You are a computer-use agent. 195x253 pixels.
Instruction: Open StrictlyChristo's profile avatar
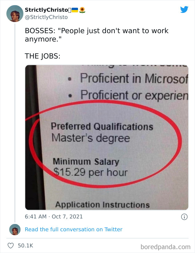(14, 13)
